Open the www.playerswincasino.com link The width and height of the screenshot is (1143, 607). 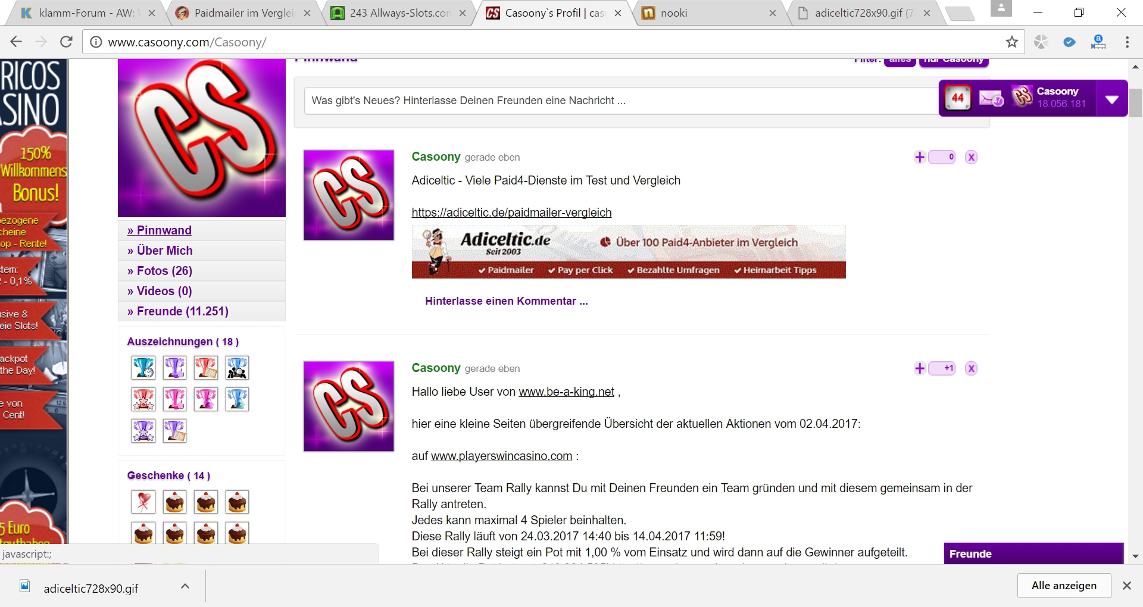click(x=501, y=456)
